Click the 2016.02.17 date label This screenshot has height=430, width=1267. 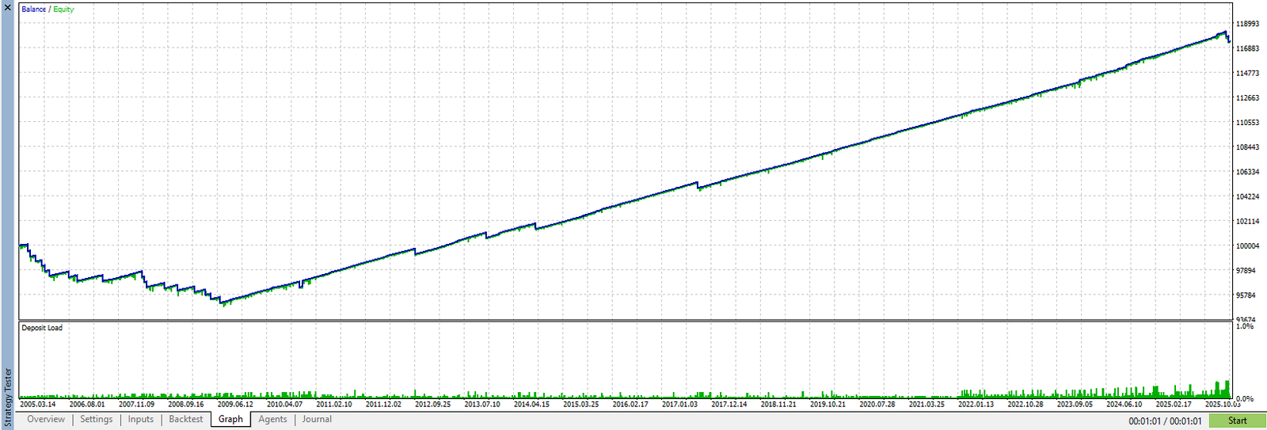pyautogui.click(x=630, y=405)
